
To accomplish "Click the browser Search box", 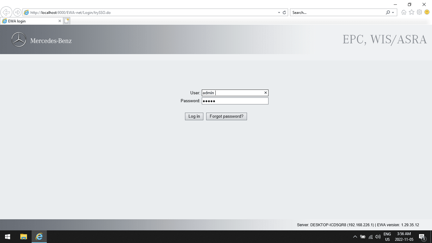I will point(337,13).
